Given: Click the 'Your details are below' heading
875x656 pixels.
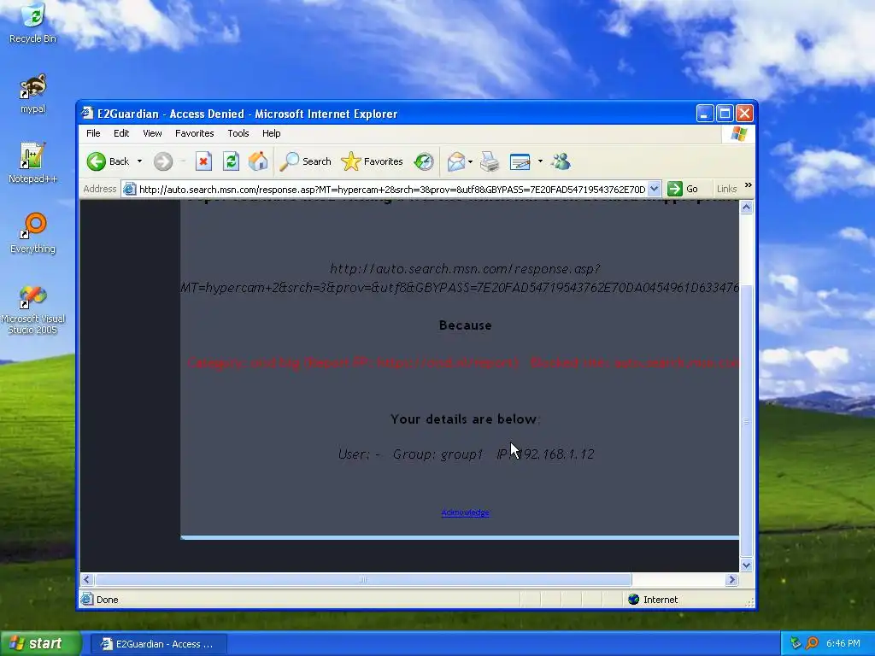Looking at the screenshot, I should tap(466, 419).
